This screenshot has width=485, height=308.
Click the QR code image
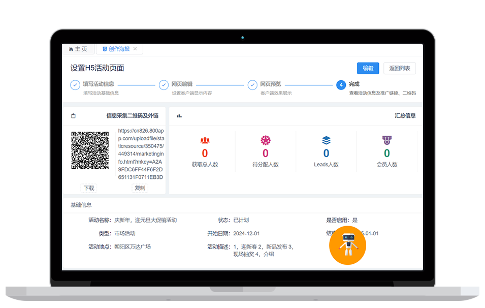point(90,150)
